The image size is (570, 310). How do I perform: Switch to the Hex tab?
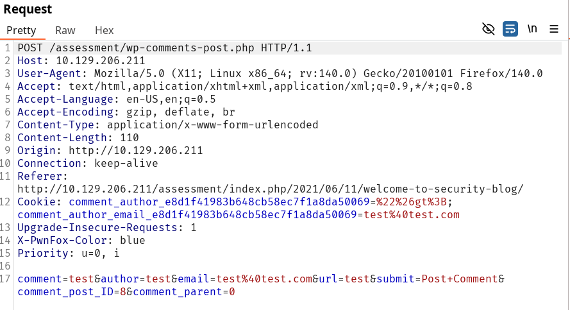[x=104, y=30]
